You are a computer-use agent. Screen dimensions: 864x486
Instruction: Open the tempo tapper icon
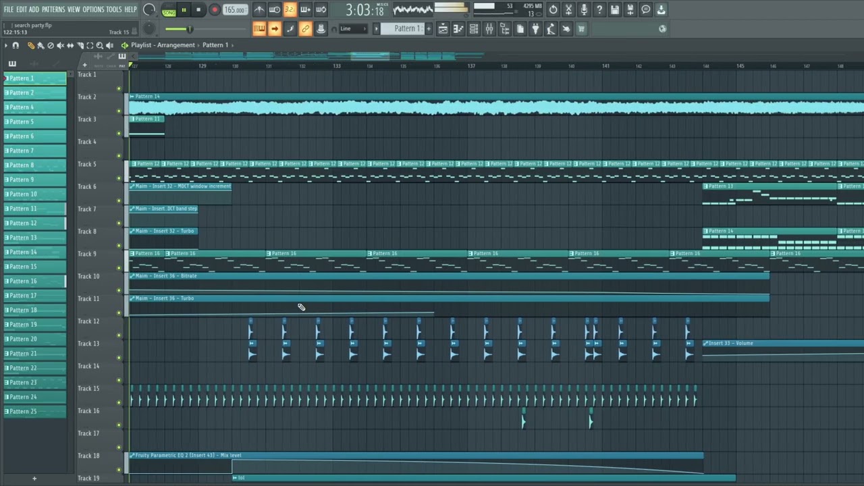tap(551, 28)
